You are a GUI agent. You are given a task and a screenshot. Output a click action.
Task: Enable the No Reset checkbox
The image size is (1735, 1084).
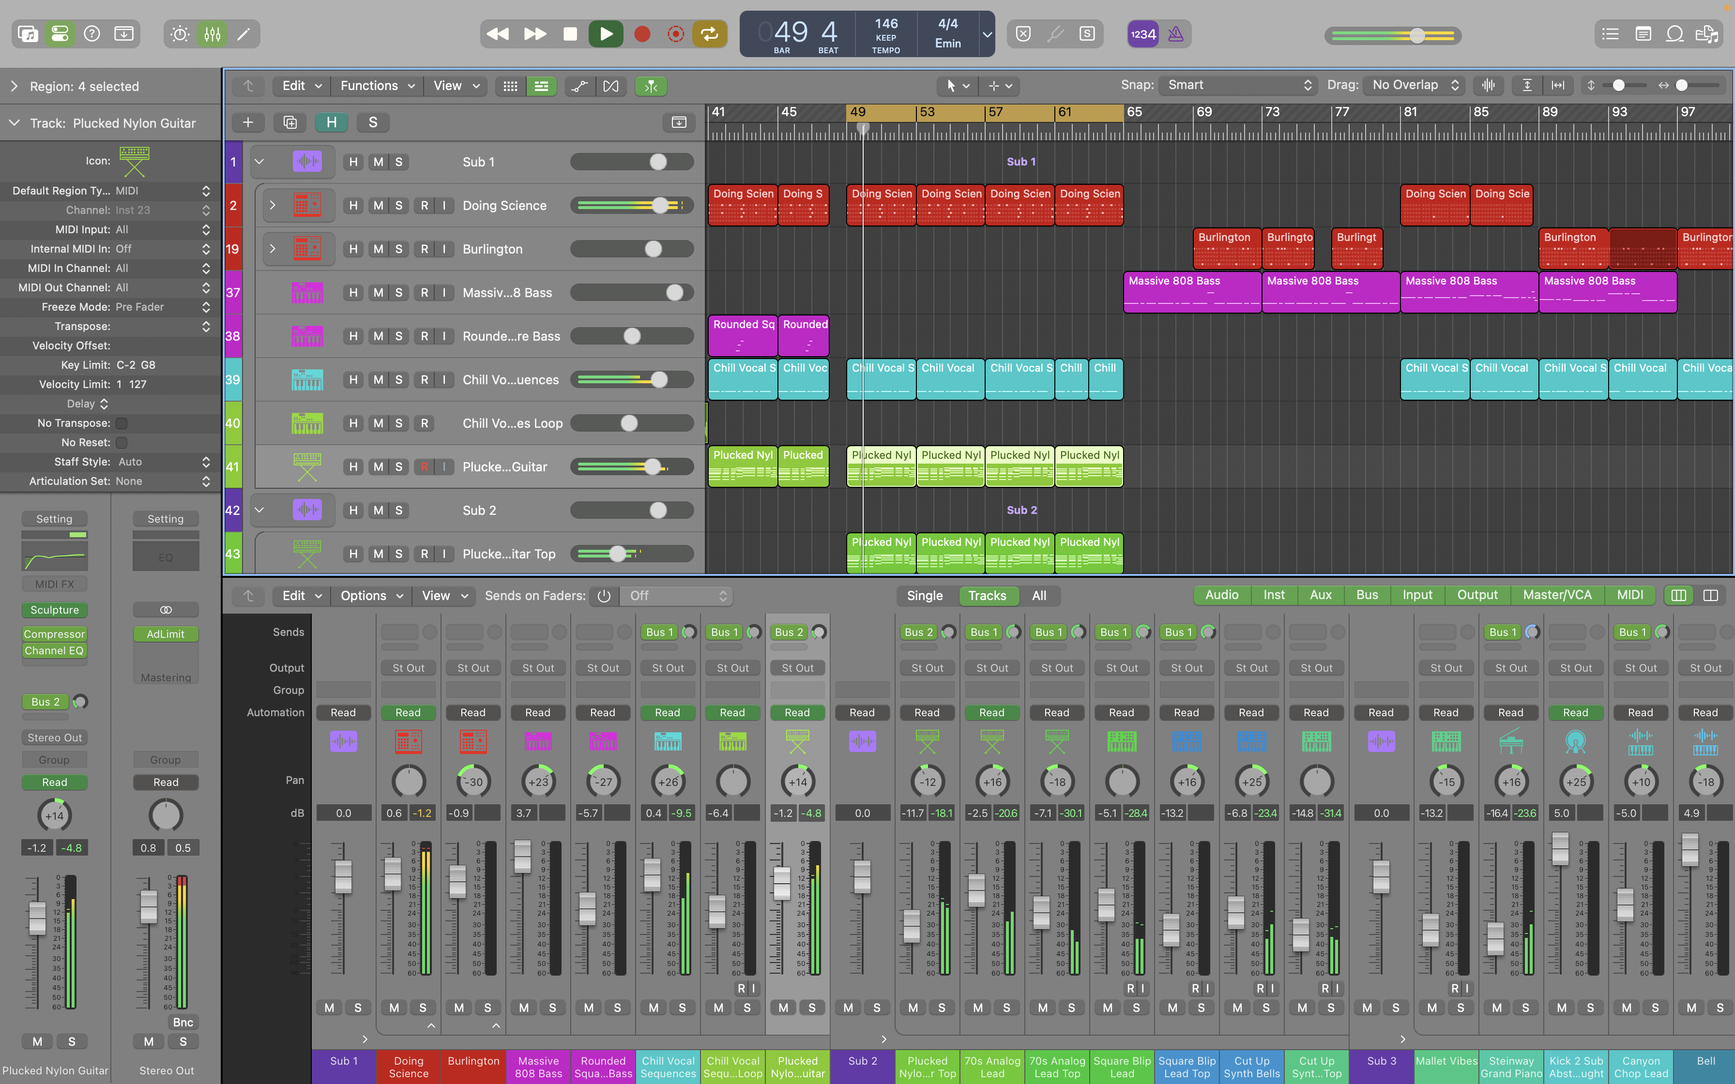click(122, 442)
